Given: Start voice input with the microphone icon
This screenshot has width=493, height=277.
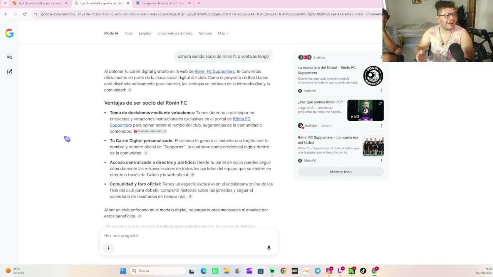Looking at the screenshot, I should click(269, 248).
